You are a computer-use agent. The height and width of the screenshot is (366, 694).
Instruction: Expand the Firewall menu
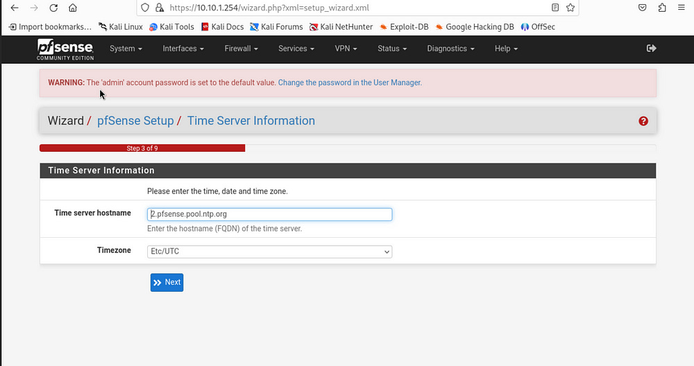pos(242,49)
